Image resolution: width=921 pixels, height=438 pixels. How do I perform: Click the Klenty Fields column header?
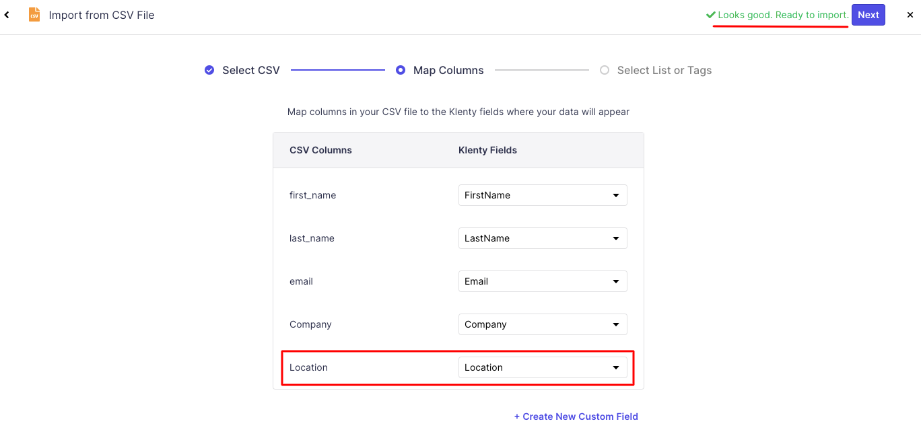coord(487,150)
